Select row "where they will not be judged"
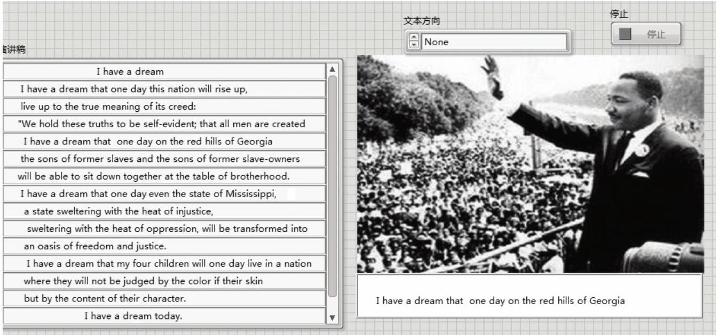The width and height of the screenshot is (719, 335). click(x=164, y=281)
